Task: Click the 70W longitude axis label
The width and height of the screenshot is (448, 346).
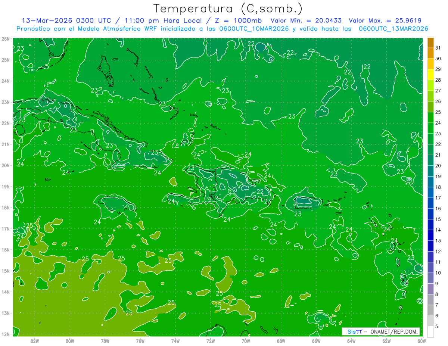Action: pos(246,341)
